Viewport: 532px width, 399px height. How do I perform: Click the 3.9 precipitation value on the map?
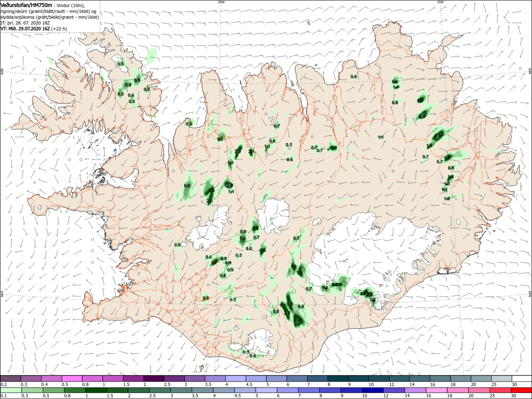coord(229,185)
